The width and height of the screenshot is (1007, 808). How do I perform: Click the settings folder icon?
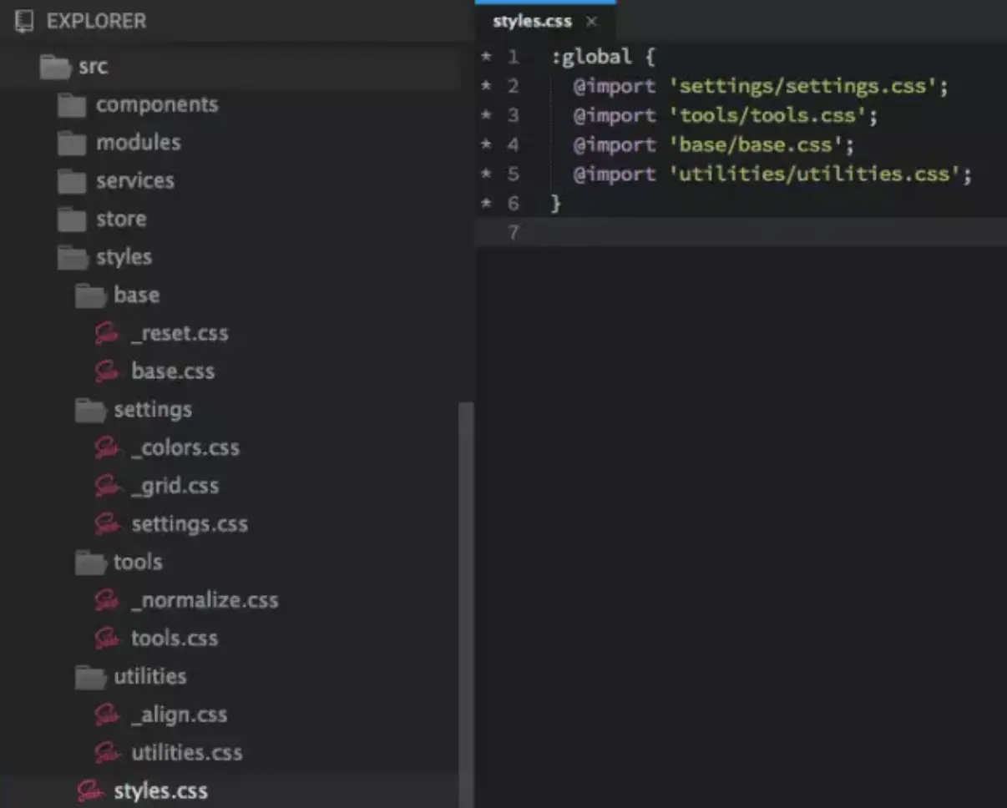pyautogui.click(x=91, y=410)
